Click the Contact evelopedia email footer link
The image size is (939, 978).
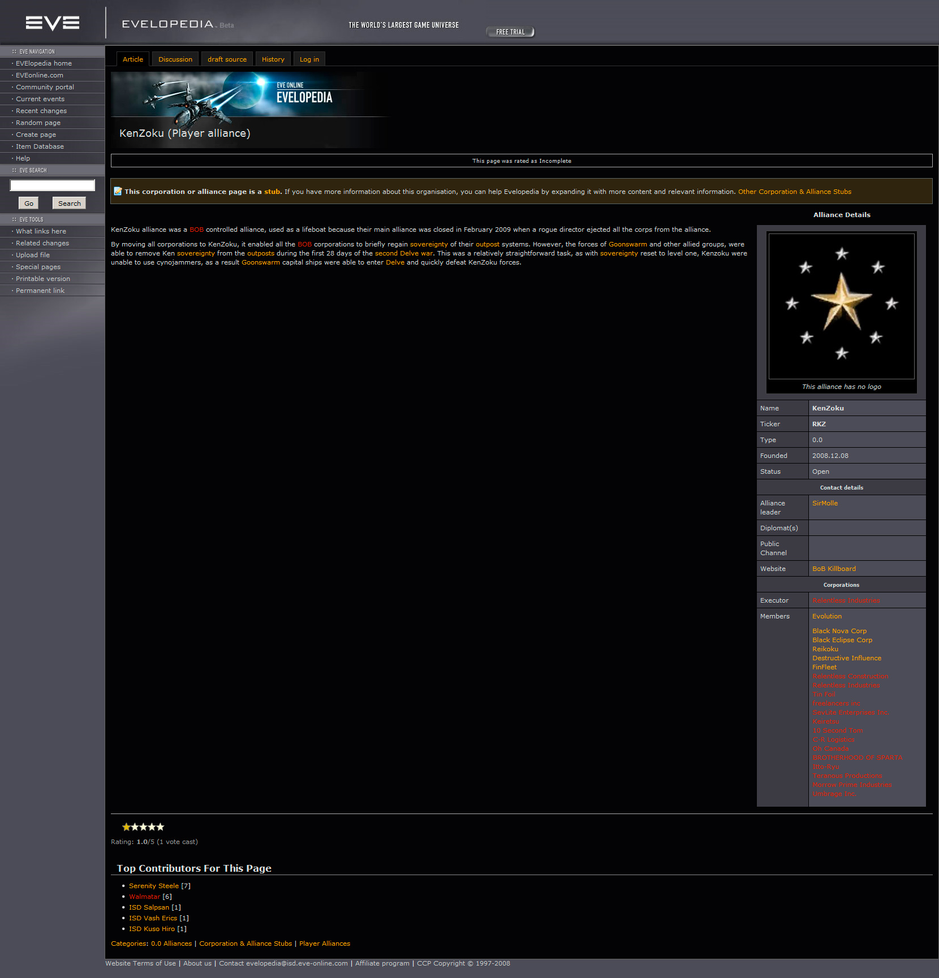tap(283, 963)
